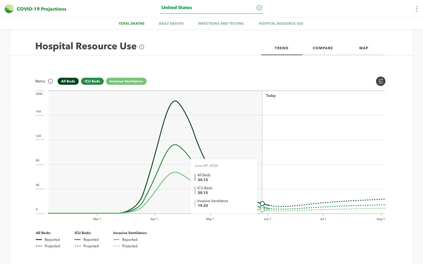Click the info icon next to Metric label
The height and width of the screenshot is (264, 423).
point(51,81)
